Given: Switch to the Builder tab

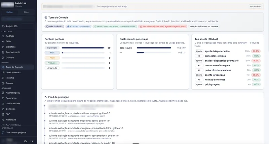Looking at the screenshot, I should click(x=10, y=12).
